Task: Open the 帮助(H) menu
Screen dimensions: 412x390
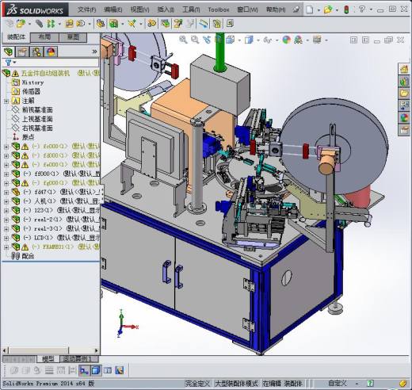Action: 276,10
